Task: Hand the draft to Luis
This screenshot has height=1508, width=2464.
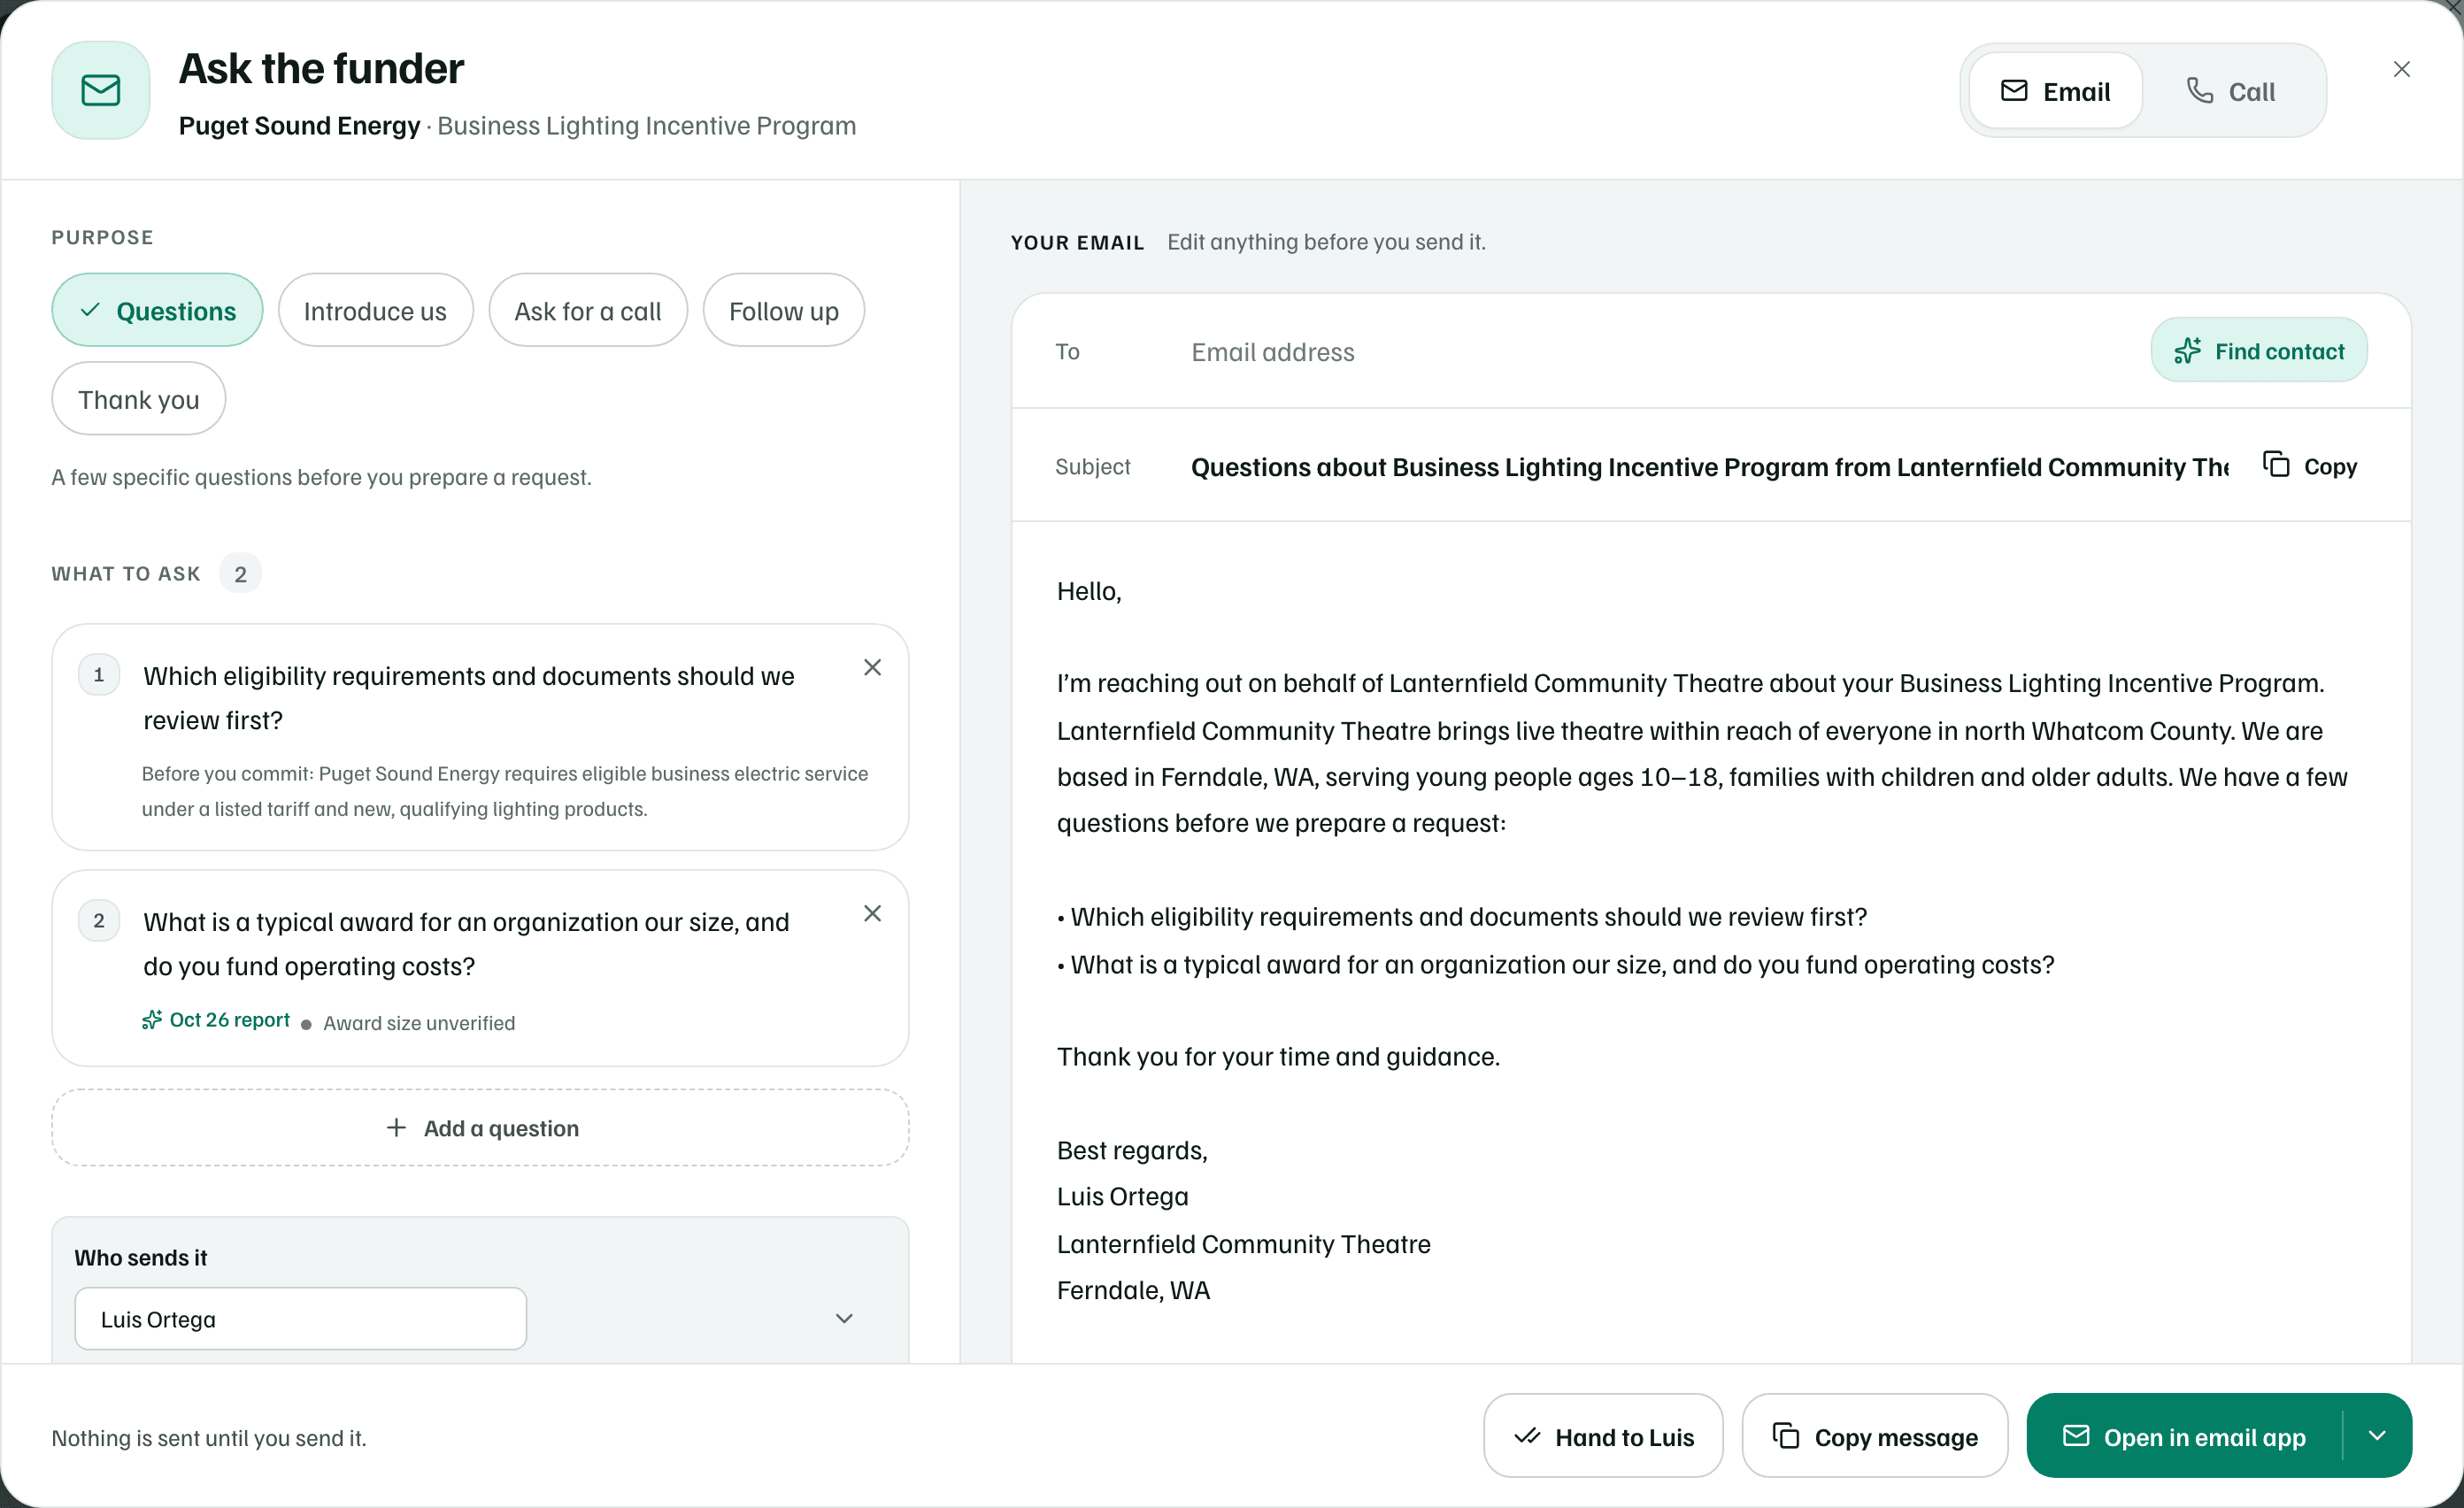Action: (1603, 1436)
